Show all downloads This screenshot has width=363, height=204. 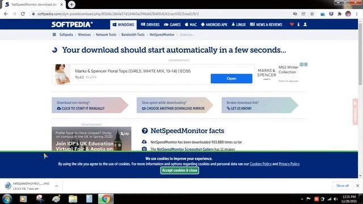click(x=343, y=185)
